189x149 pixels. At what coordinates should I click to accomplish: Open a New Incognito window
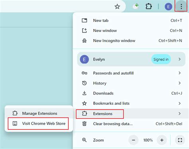coord(131,41)
